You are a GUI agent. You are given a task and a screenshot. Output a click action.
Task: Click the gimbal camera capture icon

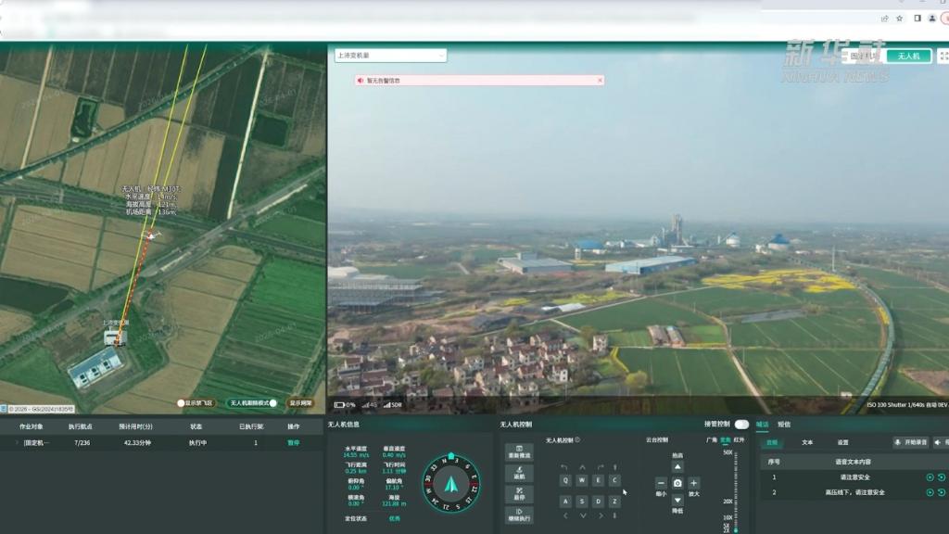pos(677,483)
